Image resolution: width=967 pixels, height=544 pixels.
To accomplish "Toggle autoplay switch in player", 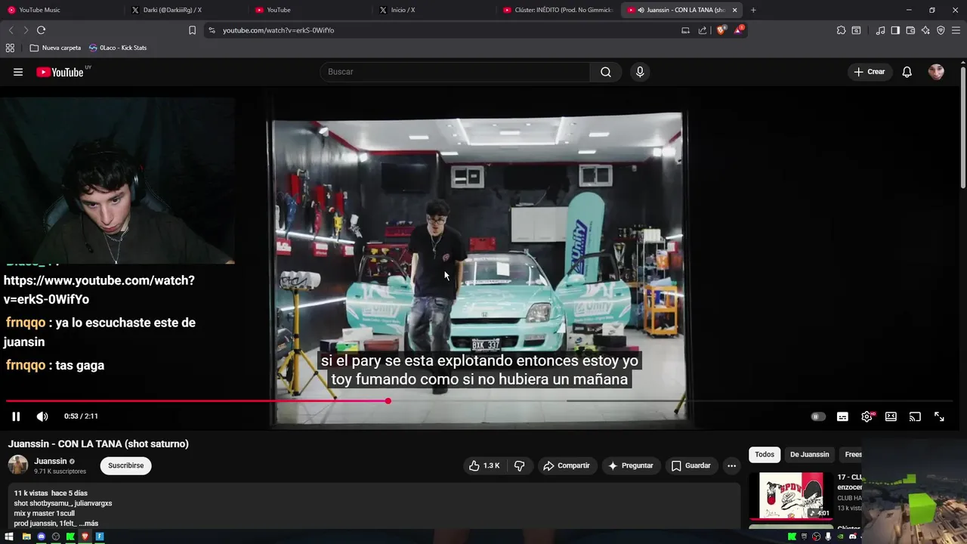I will point(817,416).
